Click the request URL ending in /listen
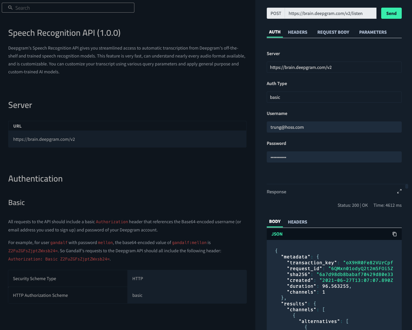The width and height of the screenshot is (412, 330). tap(330, 13)
